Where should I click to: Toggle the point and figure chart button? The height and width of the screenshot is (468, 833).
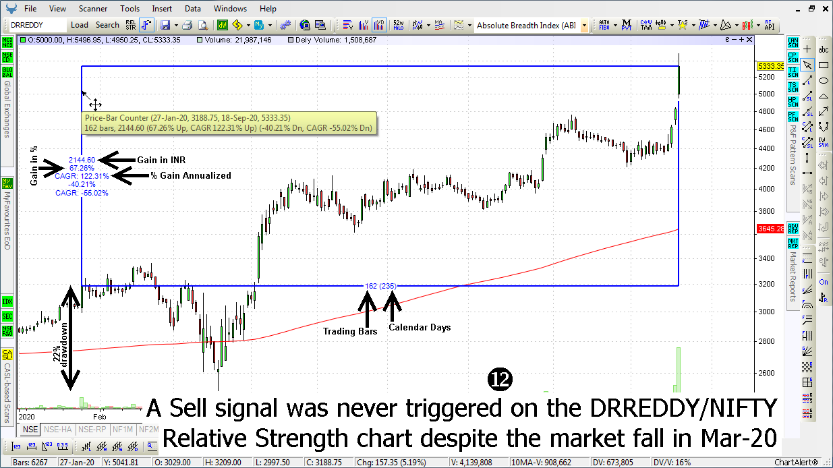click(147, 25)
